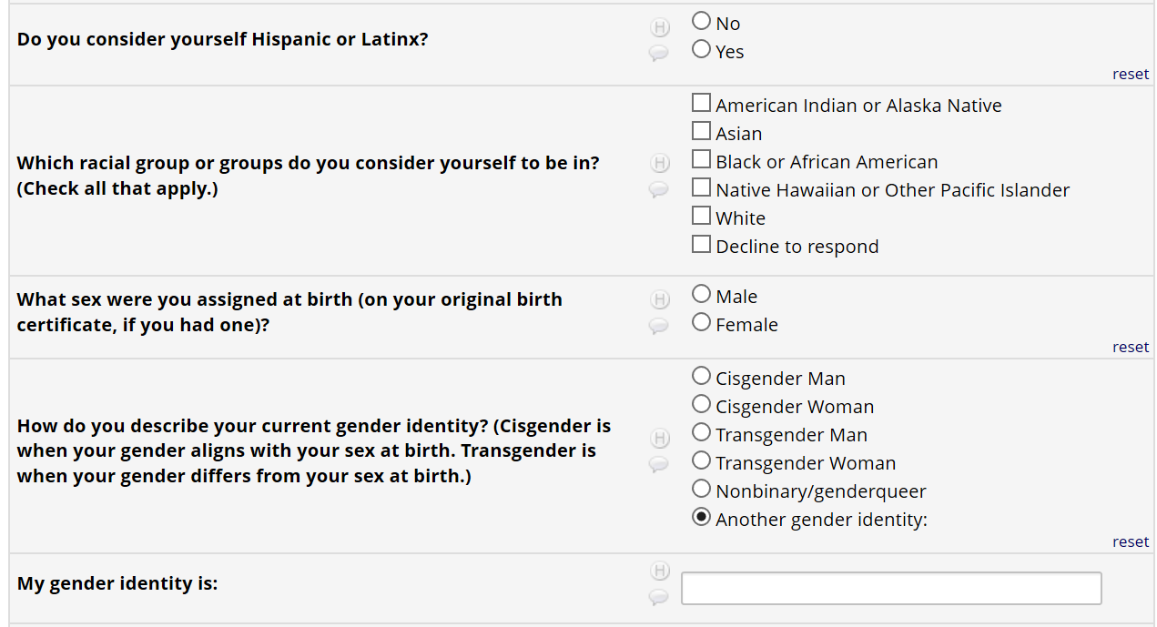
Task: Open history icon for sex assigned at birth
Action: pos(660,299)
